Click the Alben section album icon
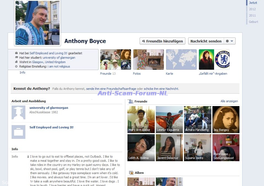Viewport: 264px width, 186px height. 131,173
